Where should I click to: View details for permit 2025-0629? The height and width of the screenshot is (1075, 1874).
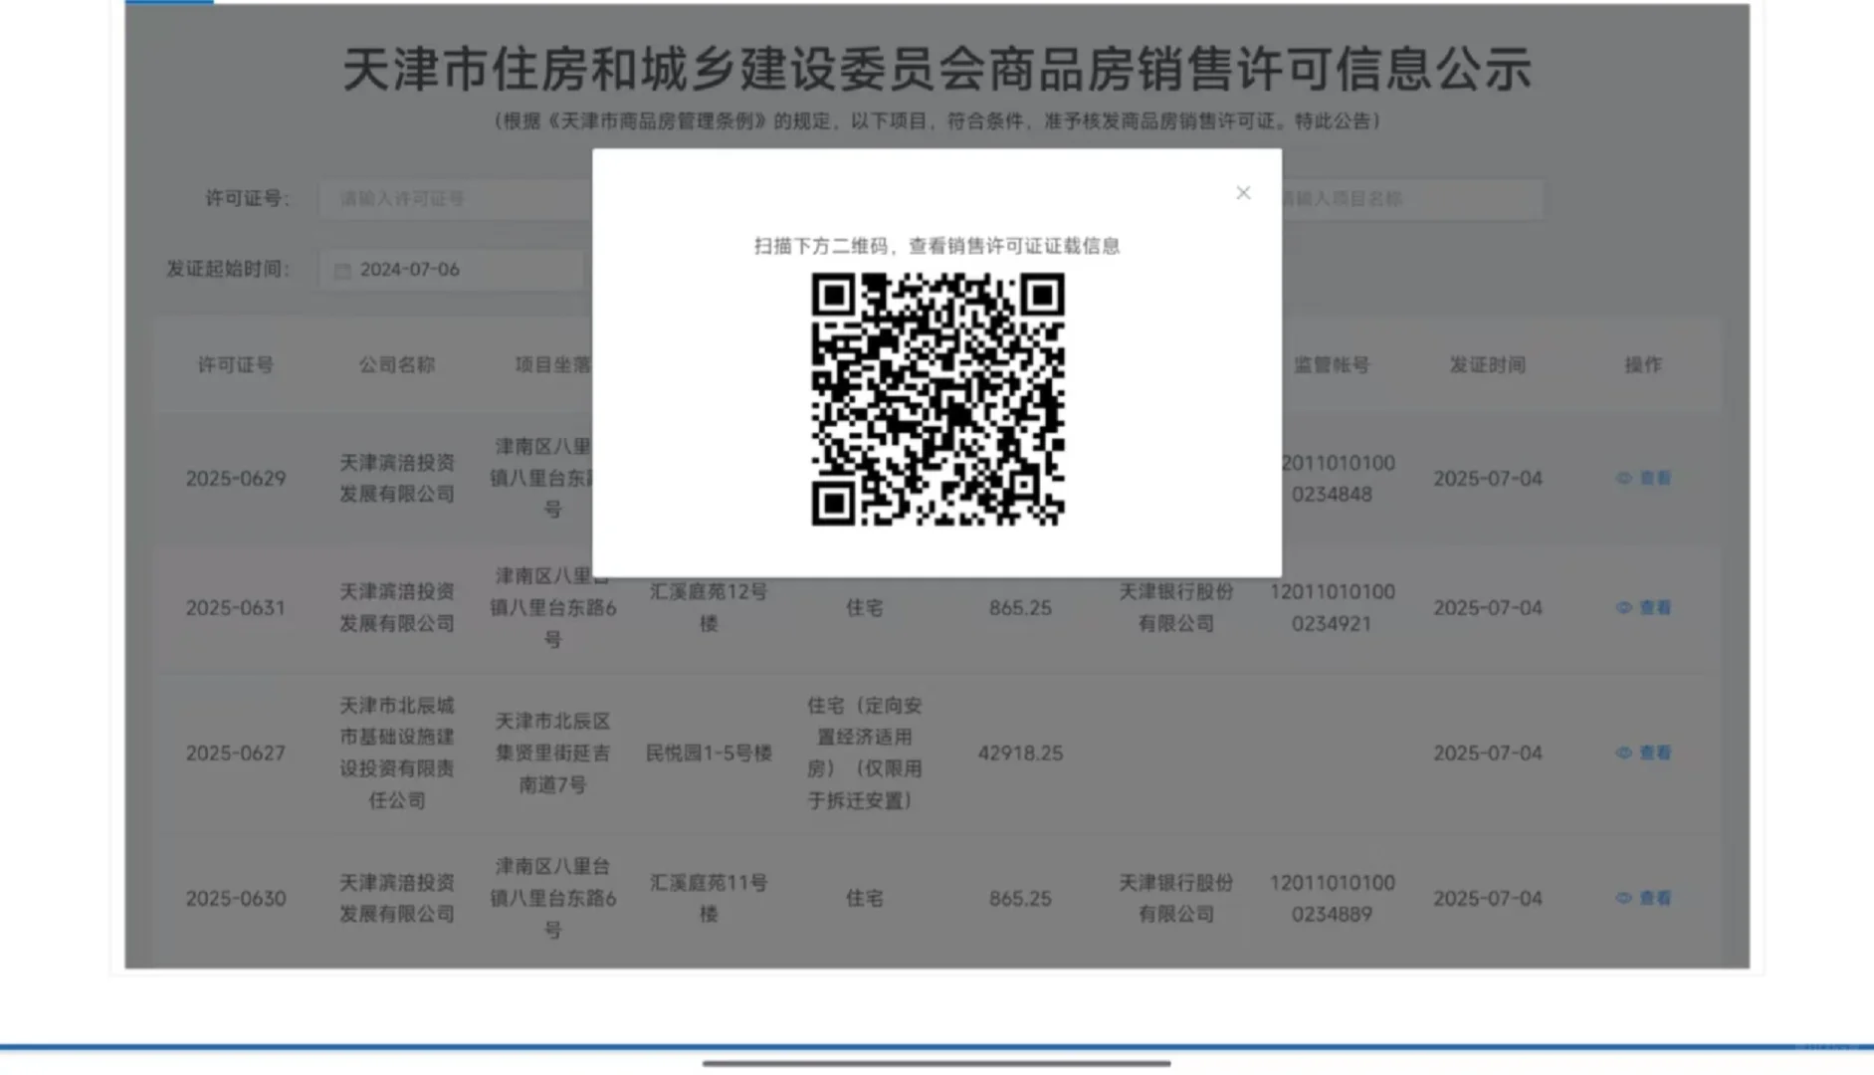coord(1644,479)
